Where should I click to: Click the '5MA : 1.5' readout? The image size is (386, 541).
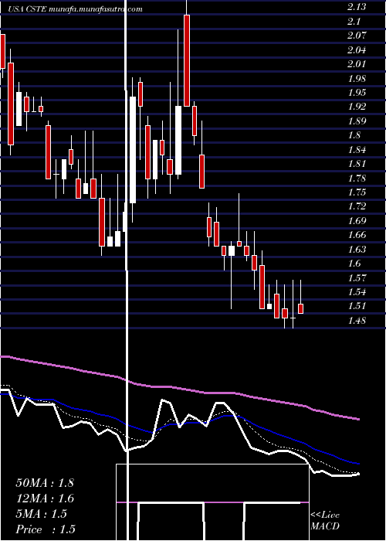click(41, 514)
